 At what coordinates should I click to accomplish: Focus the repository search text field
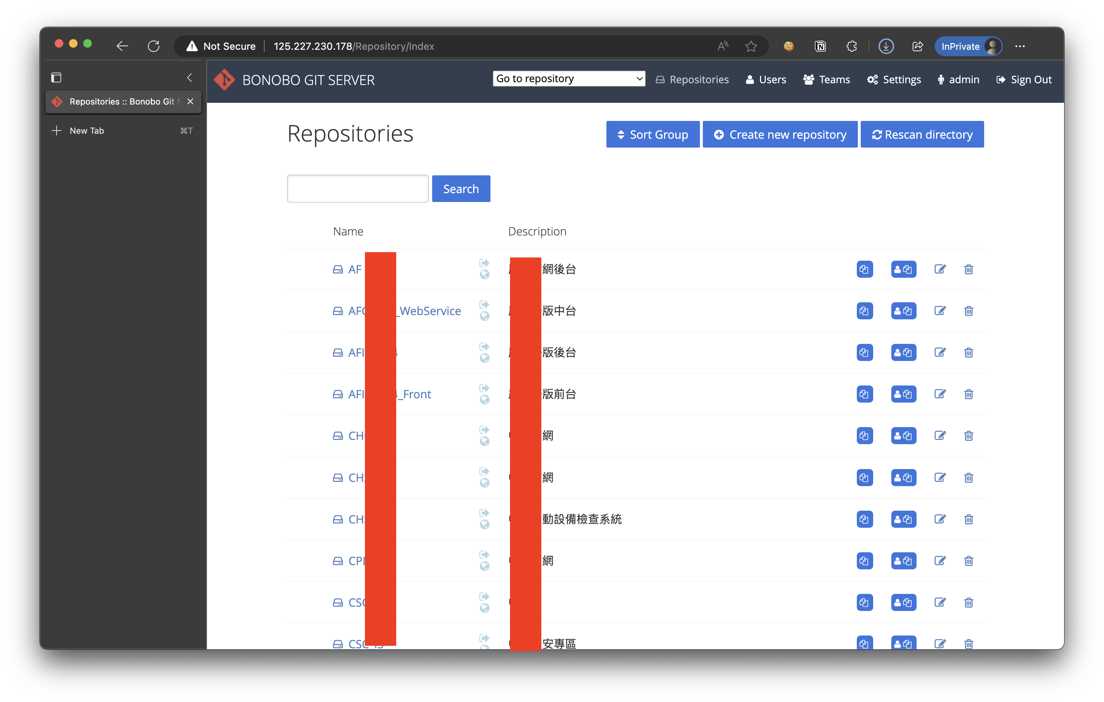point(357,188)
